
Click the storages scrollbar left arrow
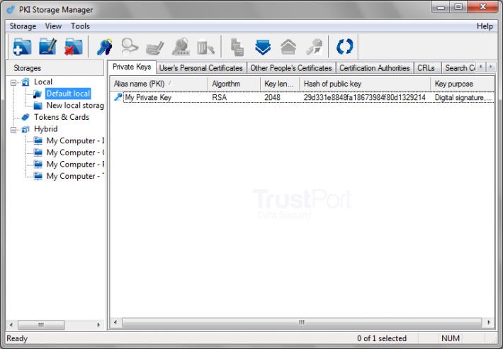click(11, 325)
